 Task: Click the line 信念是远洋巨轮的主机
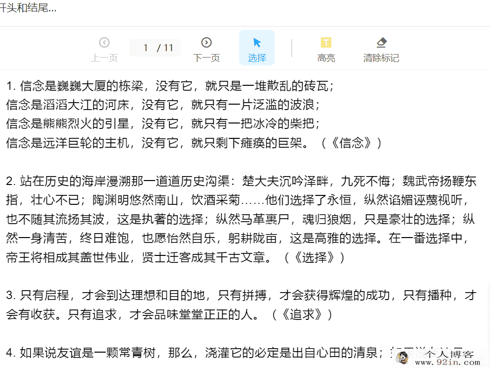tap(194, 143)
